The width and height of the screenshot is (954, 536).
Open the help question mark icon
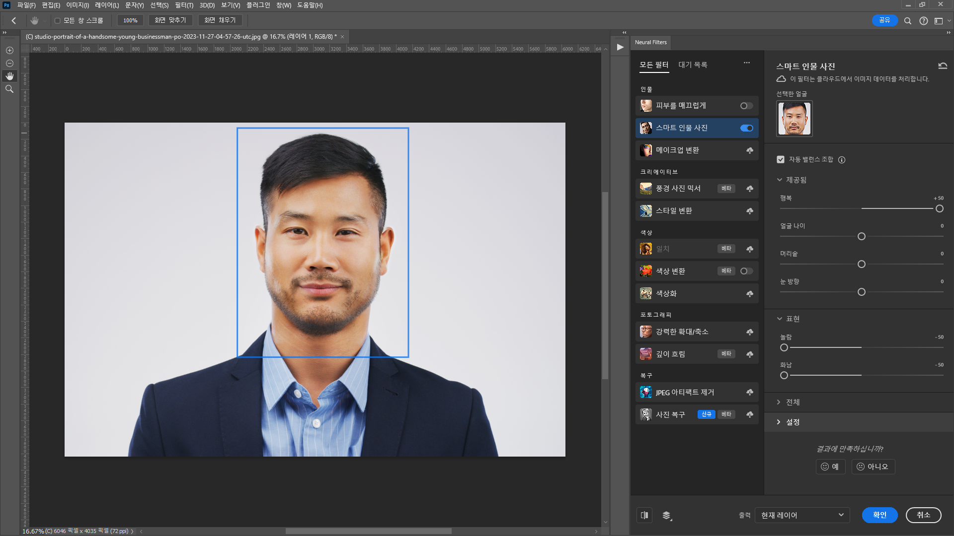tap(924, 21)
